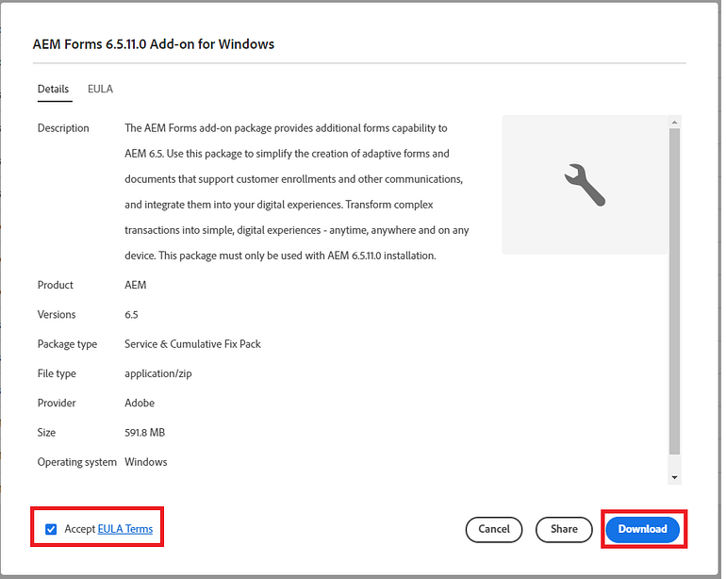Click the versions value 6.5
Screen dimensions: 726x579
tap(131, 315)
